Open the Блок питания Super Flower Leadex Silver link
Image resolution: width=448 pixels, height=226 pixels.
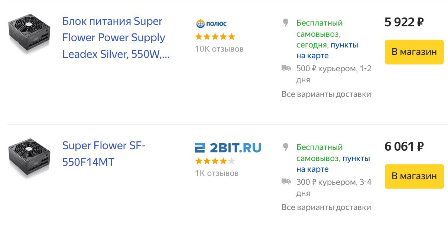[116, 38]
